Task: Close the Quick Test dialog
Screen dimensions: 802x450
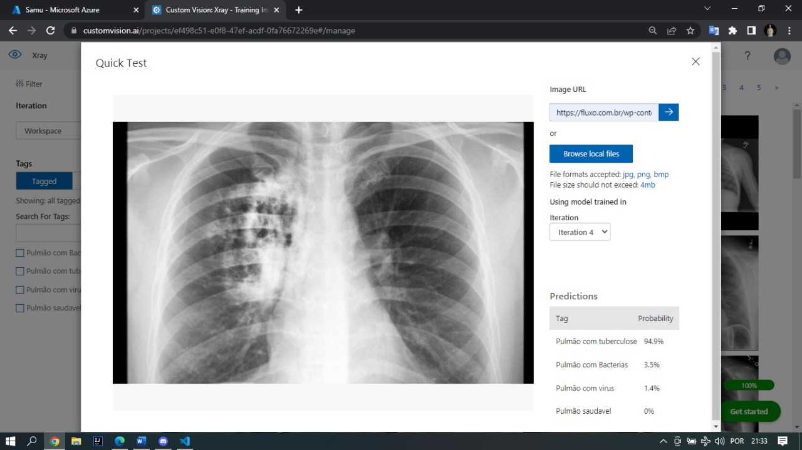Action: (x=695, y=61)
